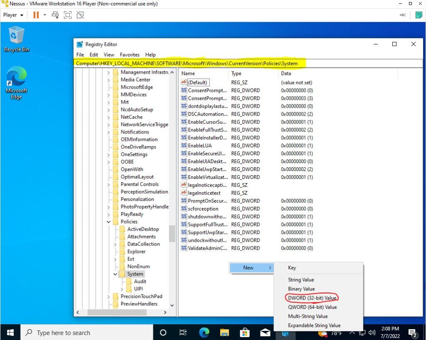
Task: Expand the DataCollection tree node
Action: coord(115,244)
